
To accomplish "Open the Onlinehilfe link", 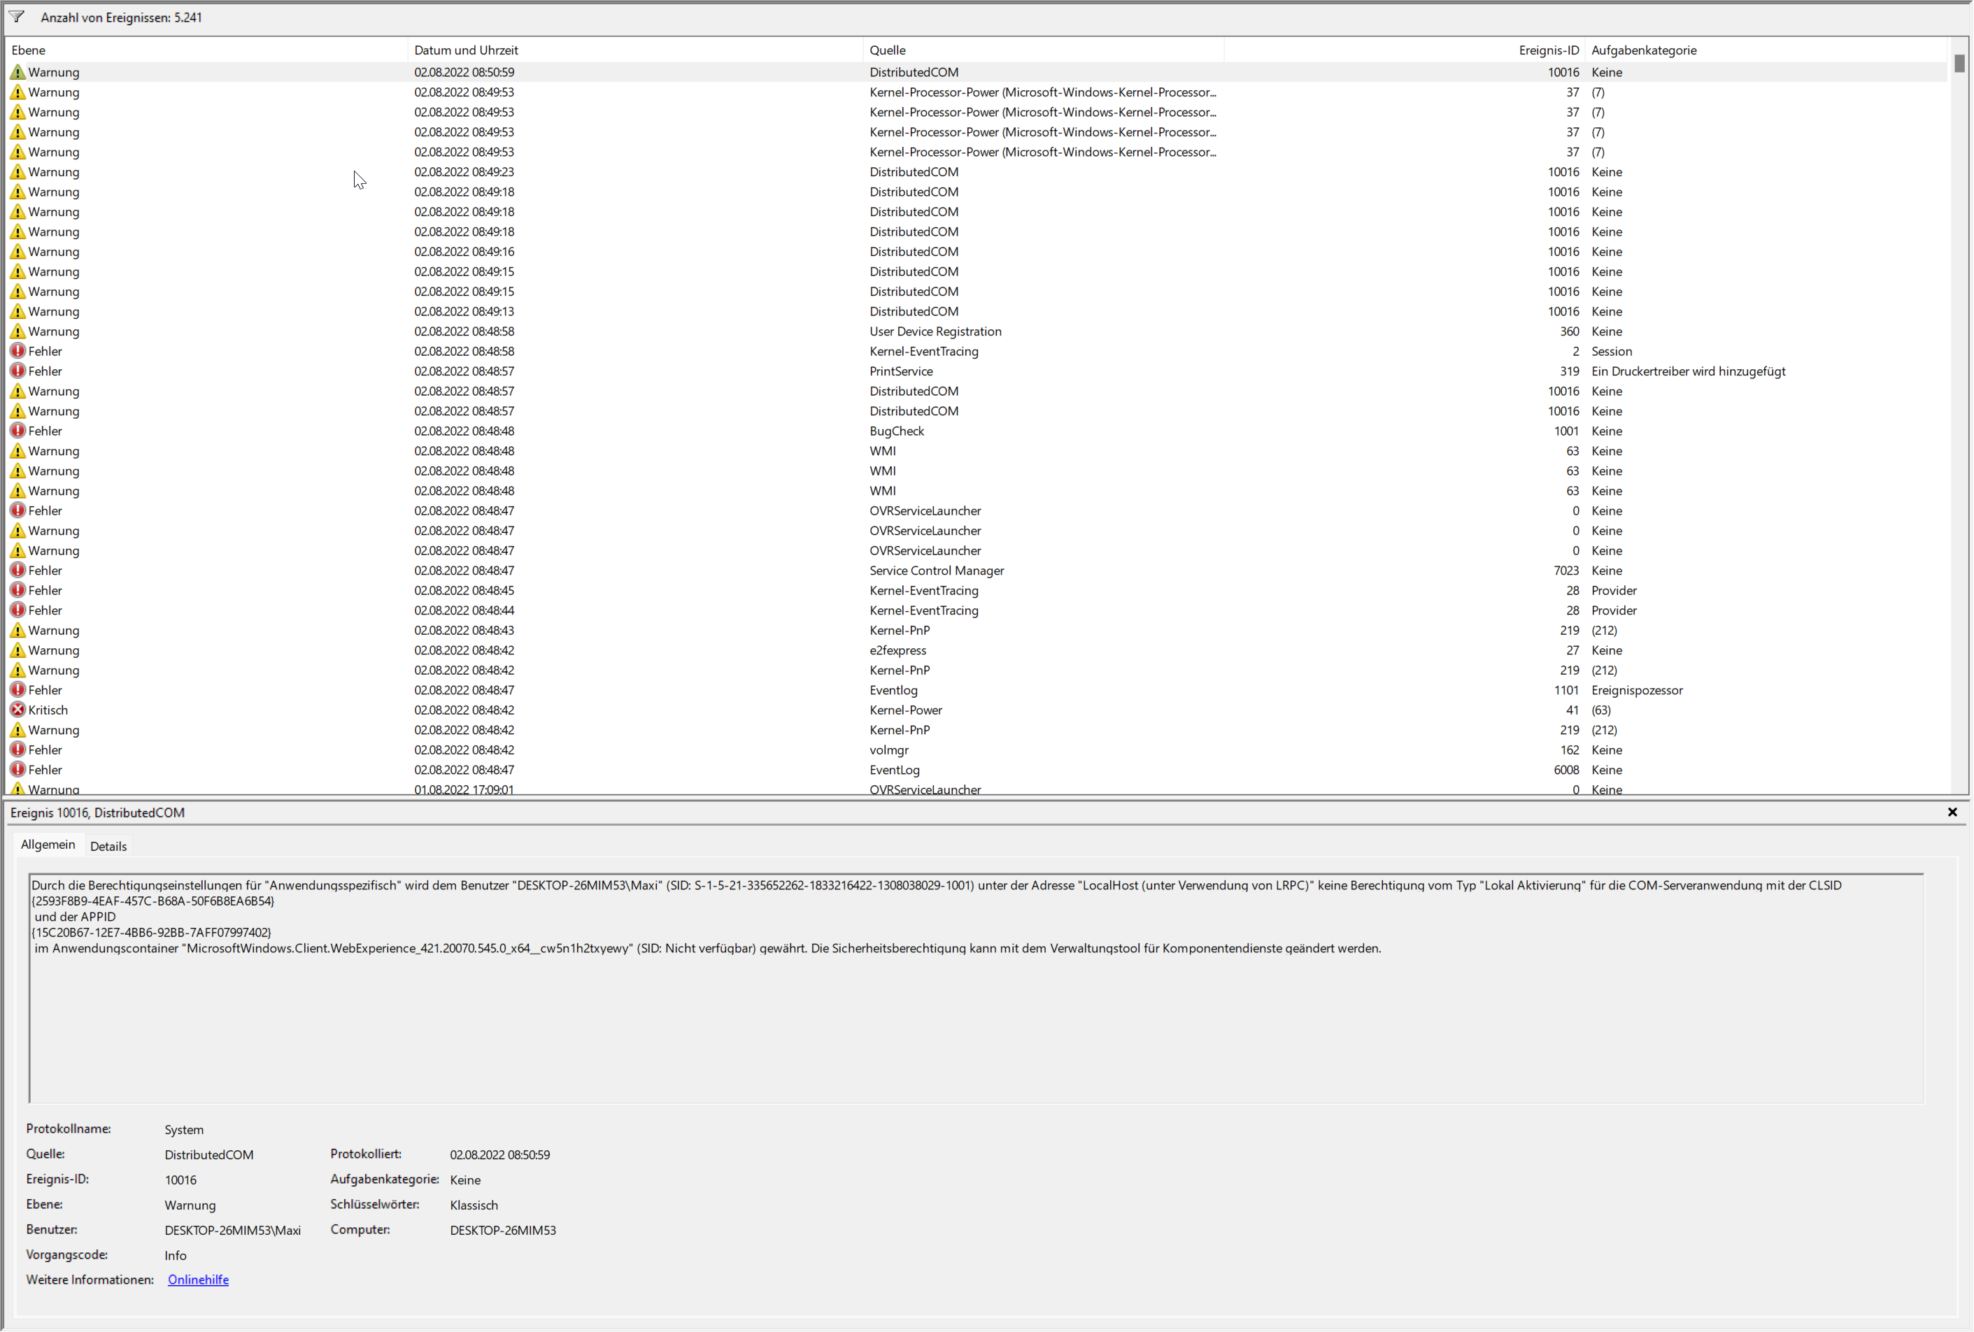I will pyautogui.click(x=198, y=1280).
